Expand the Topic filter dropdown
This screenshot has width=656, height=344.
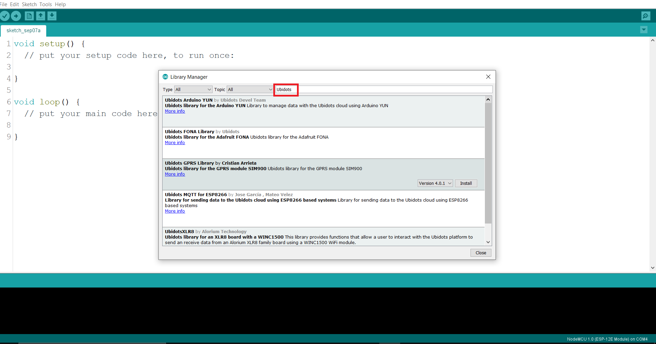[250, 89]
